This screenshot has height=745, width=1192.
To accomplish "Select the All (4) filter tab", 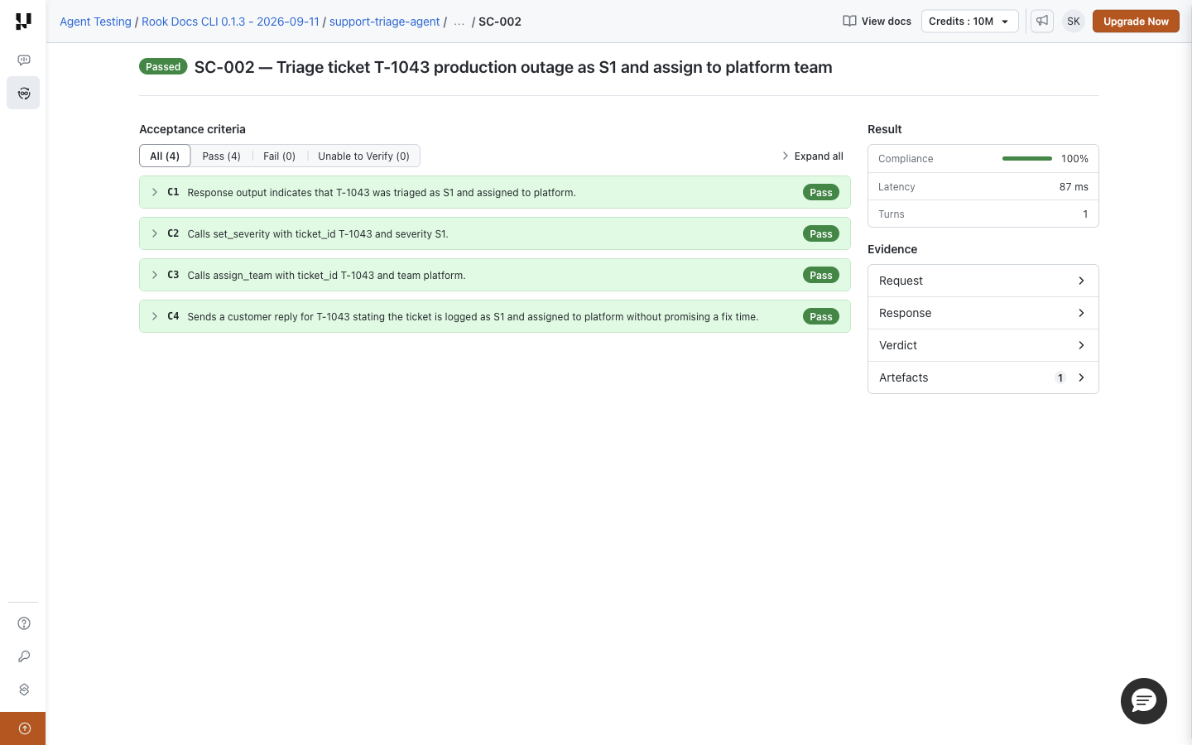I will tap(165, 156).
